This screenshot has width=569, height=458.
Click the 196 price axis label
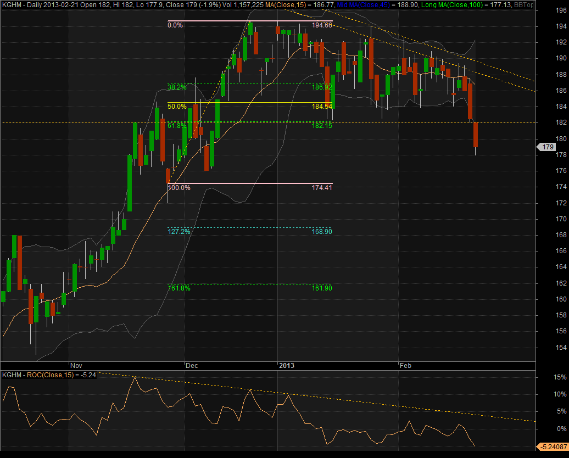tap(561, 10)
